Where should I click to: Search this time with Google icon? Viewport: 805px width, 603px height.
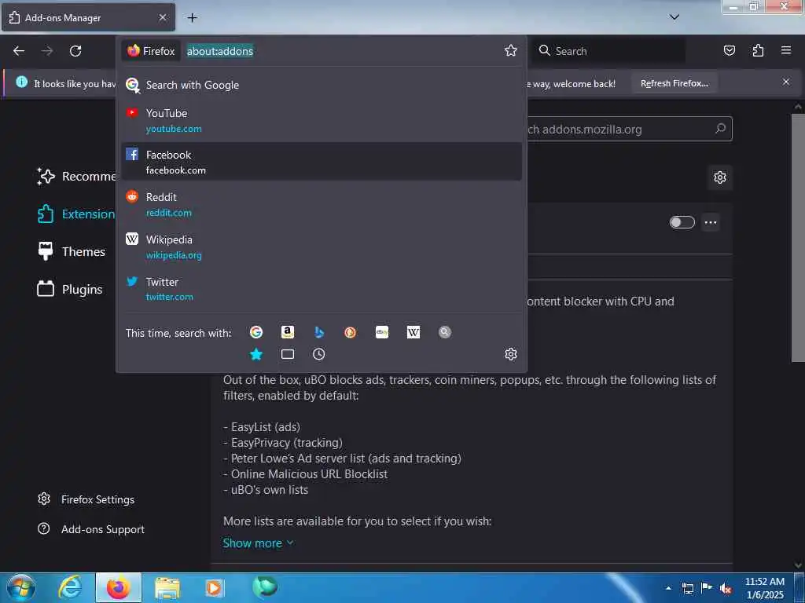[256, 332]
